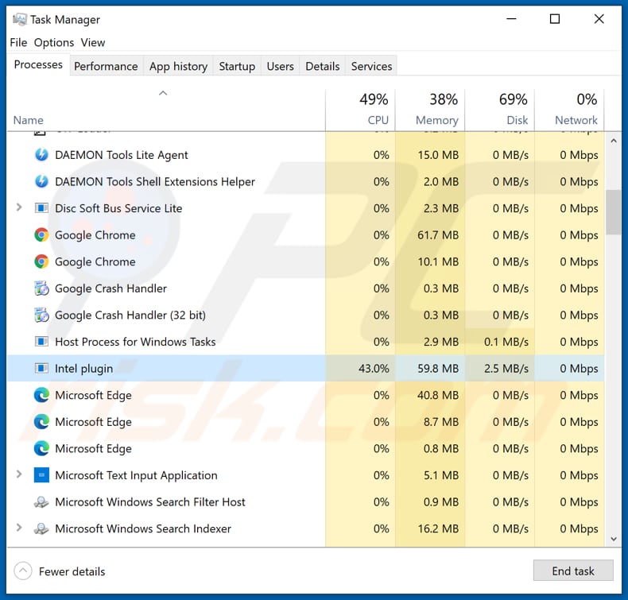Image resolution: width=628 pixels, height=600 pixels.
Task: Collapse view with the Fewer details arrow icon
Action: [x=23, y=571]
